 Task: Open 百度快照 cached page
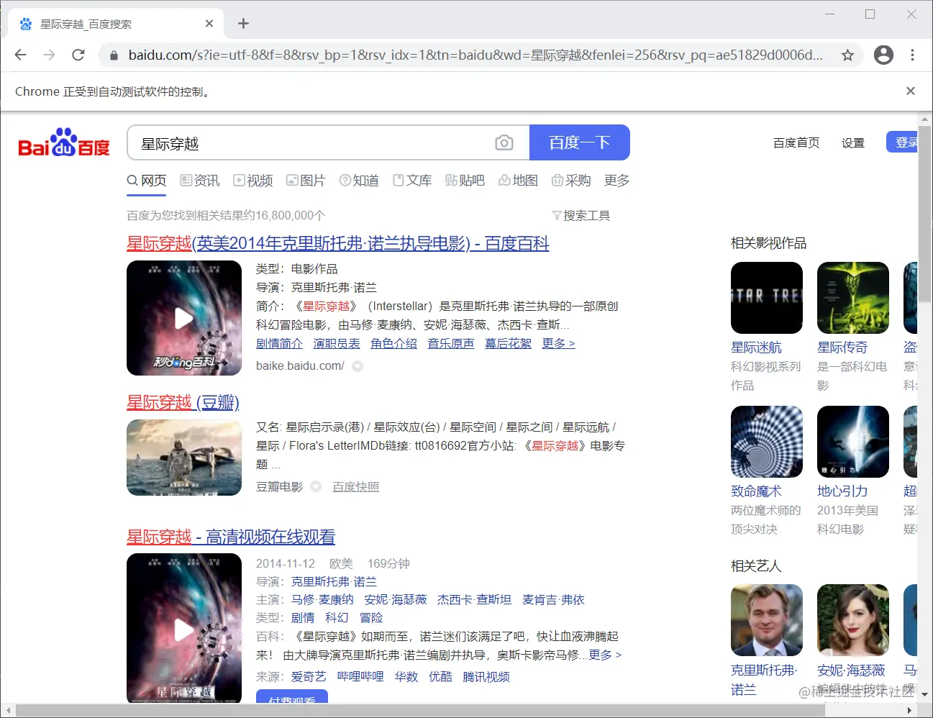click(355, 487)
